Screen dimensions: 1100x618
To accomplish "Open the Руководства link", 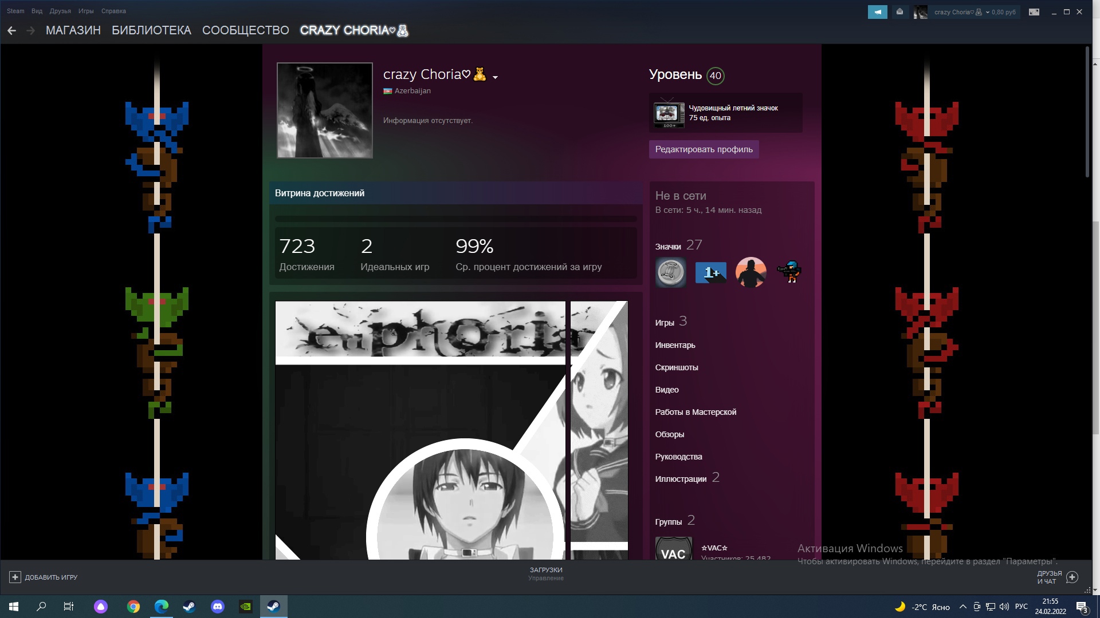I will [678, 457].
